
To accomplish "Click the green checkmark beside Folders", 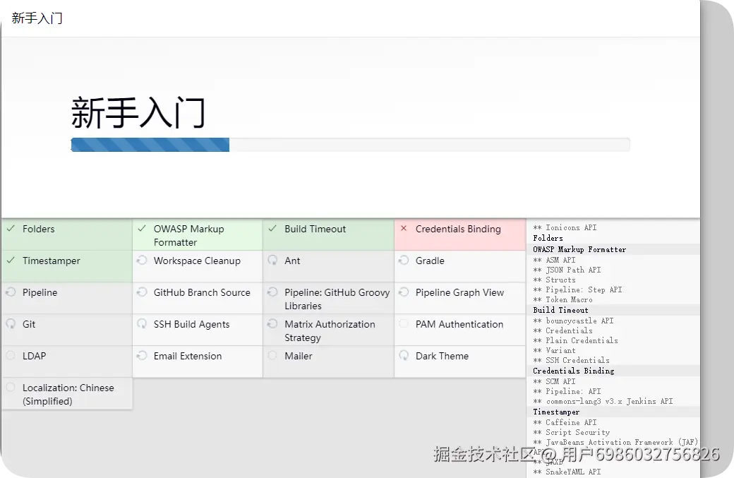I will point(11,229).
